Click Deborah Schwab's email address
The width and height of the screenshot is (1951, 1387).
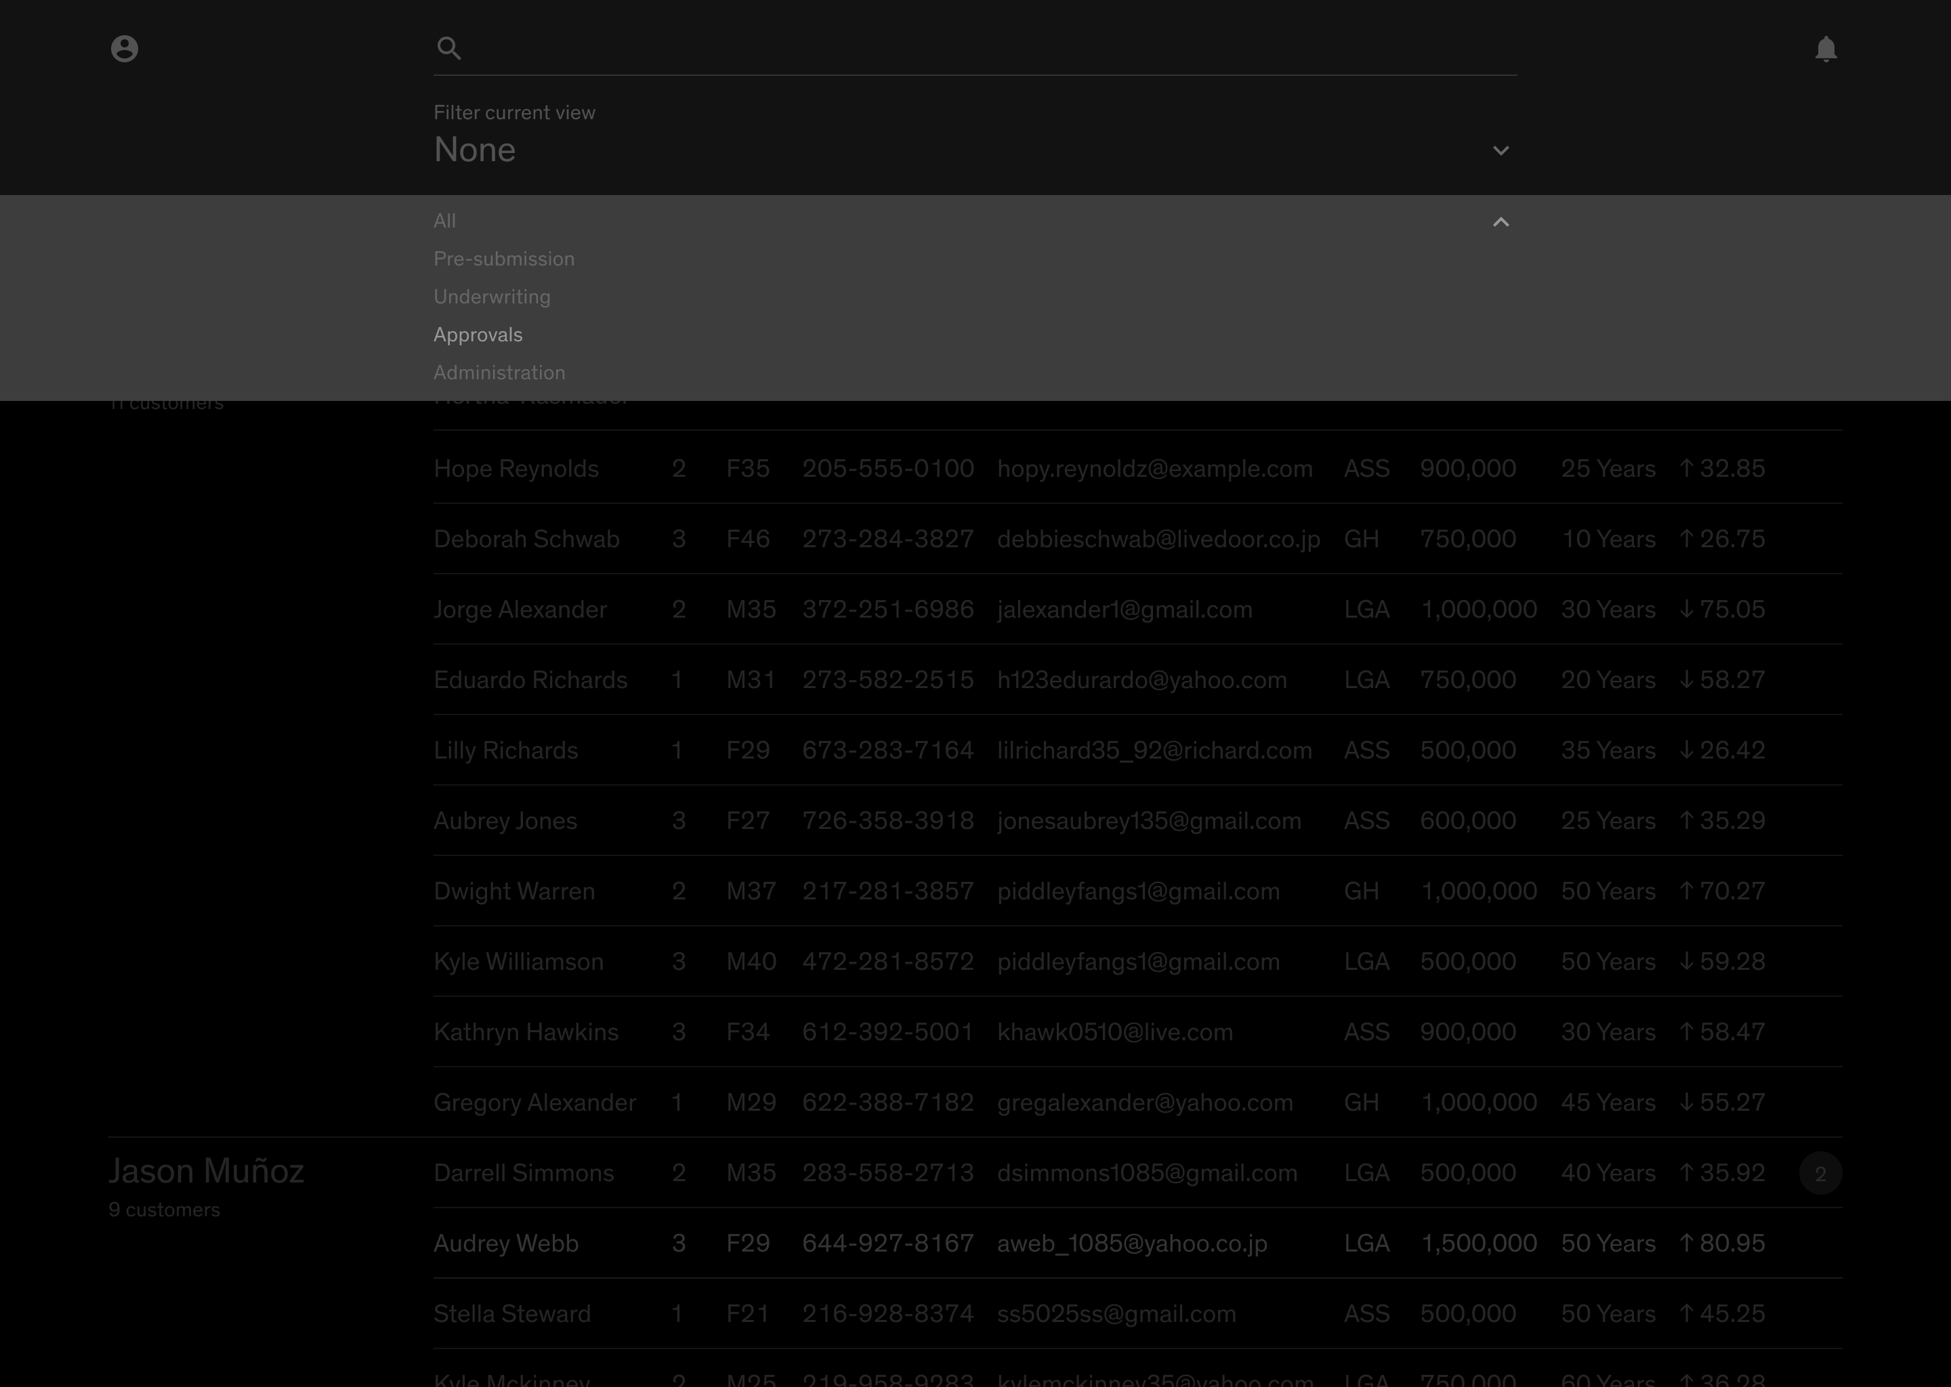1158,539
